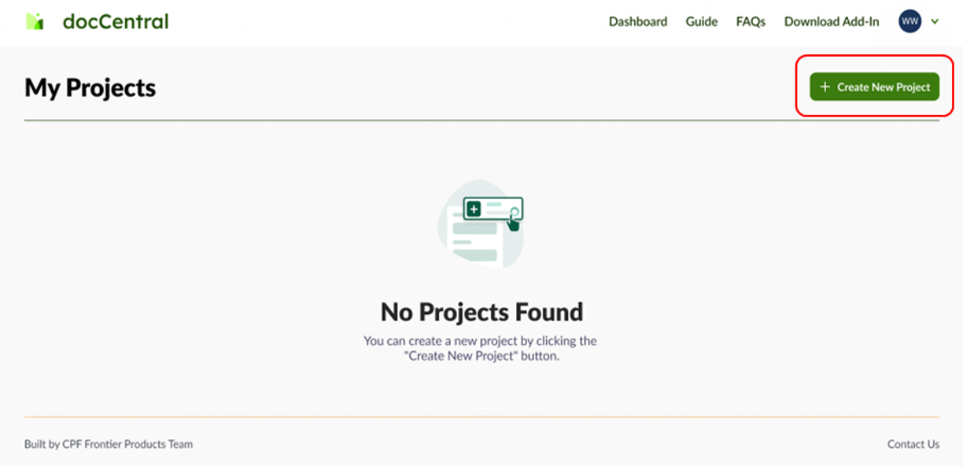963x466 pixels.
Task: Open the Guide page from navigation
Action: pos(701,22)
